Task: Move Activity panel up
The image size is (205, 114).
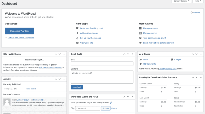Action: coord(56,79)
